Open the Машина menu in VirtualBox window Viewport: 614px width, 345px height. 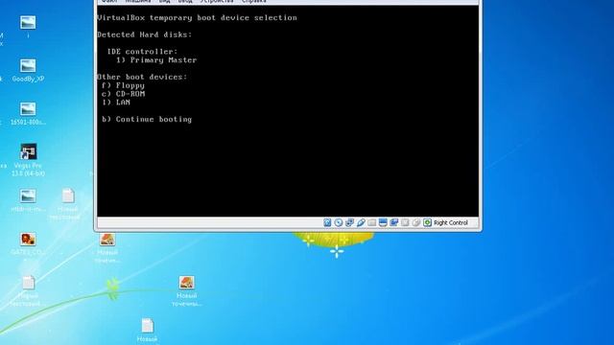click(138, 2)
